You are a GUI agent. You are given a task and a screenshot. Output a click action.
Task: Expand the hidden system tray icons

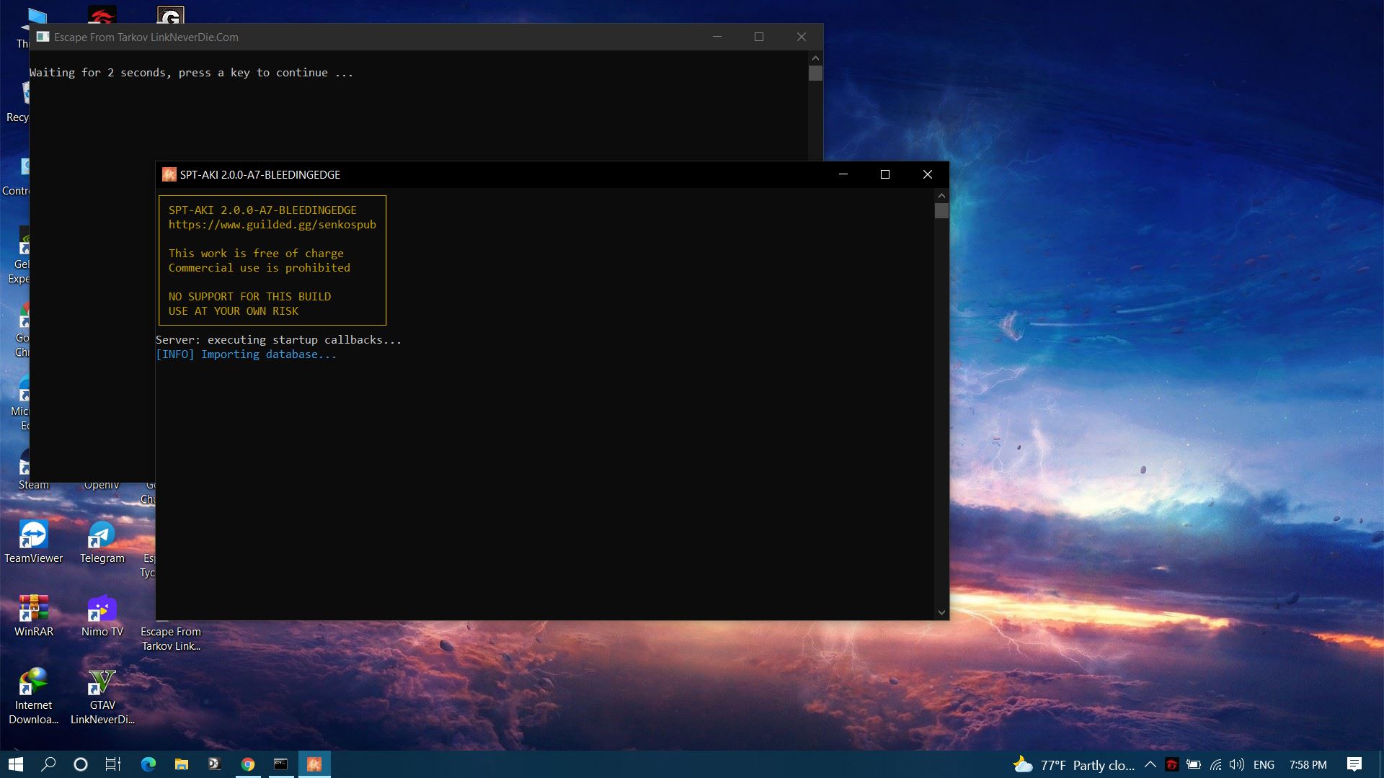coord(1151,765)
